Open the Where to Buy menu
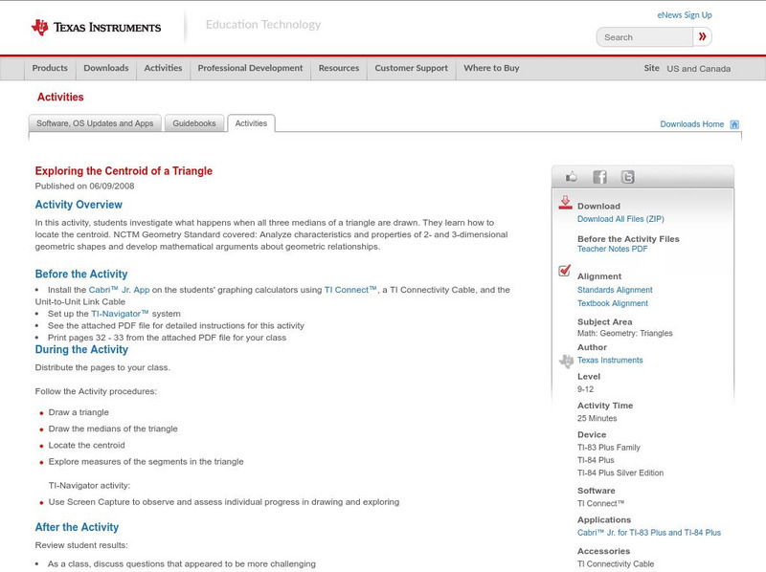This screenshot has height=572, width=766. coord(491,68)
